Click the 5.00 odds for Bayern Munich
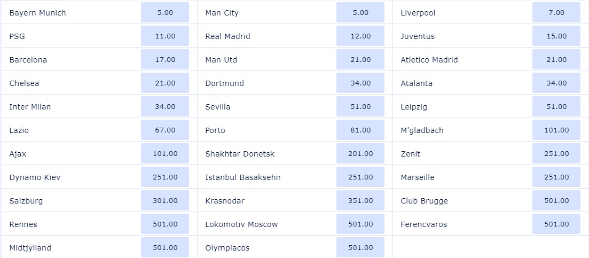Viewport: 589px width, 258px height. 165,13
